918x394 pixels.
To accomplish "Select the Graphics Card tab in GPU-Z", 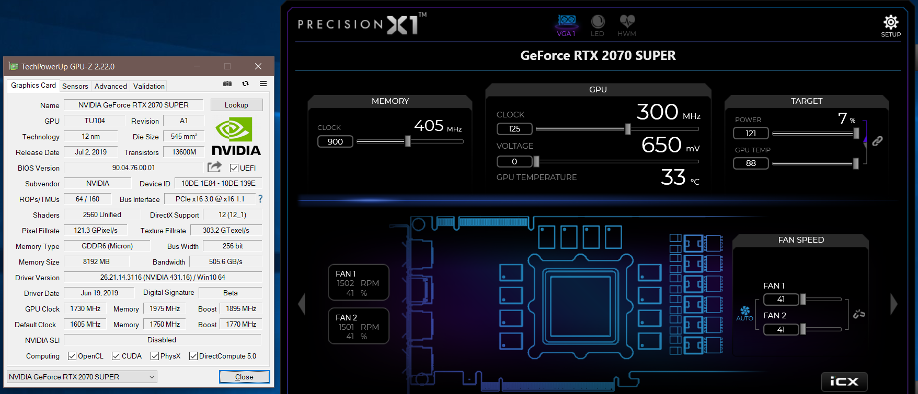I will coord(33,85).
